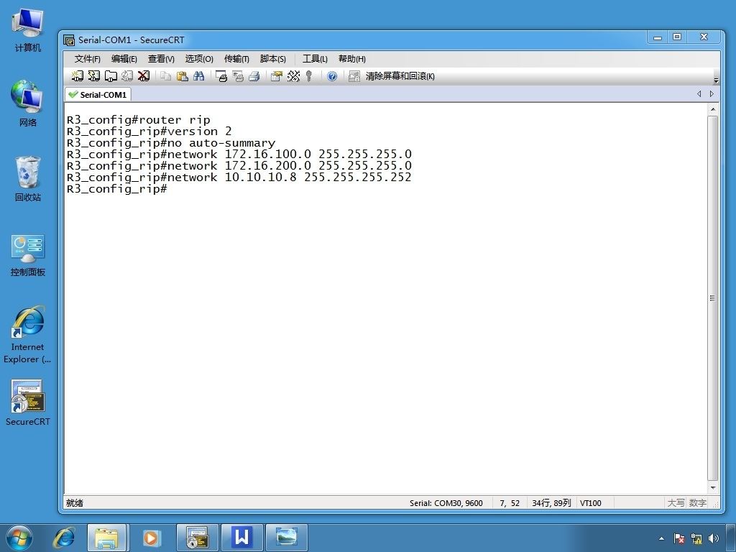Viewport: 736px width, 552px height.
Task: Click the Paste clipboard icon
Action: [x=182, y=76]
